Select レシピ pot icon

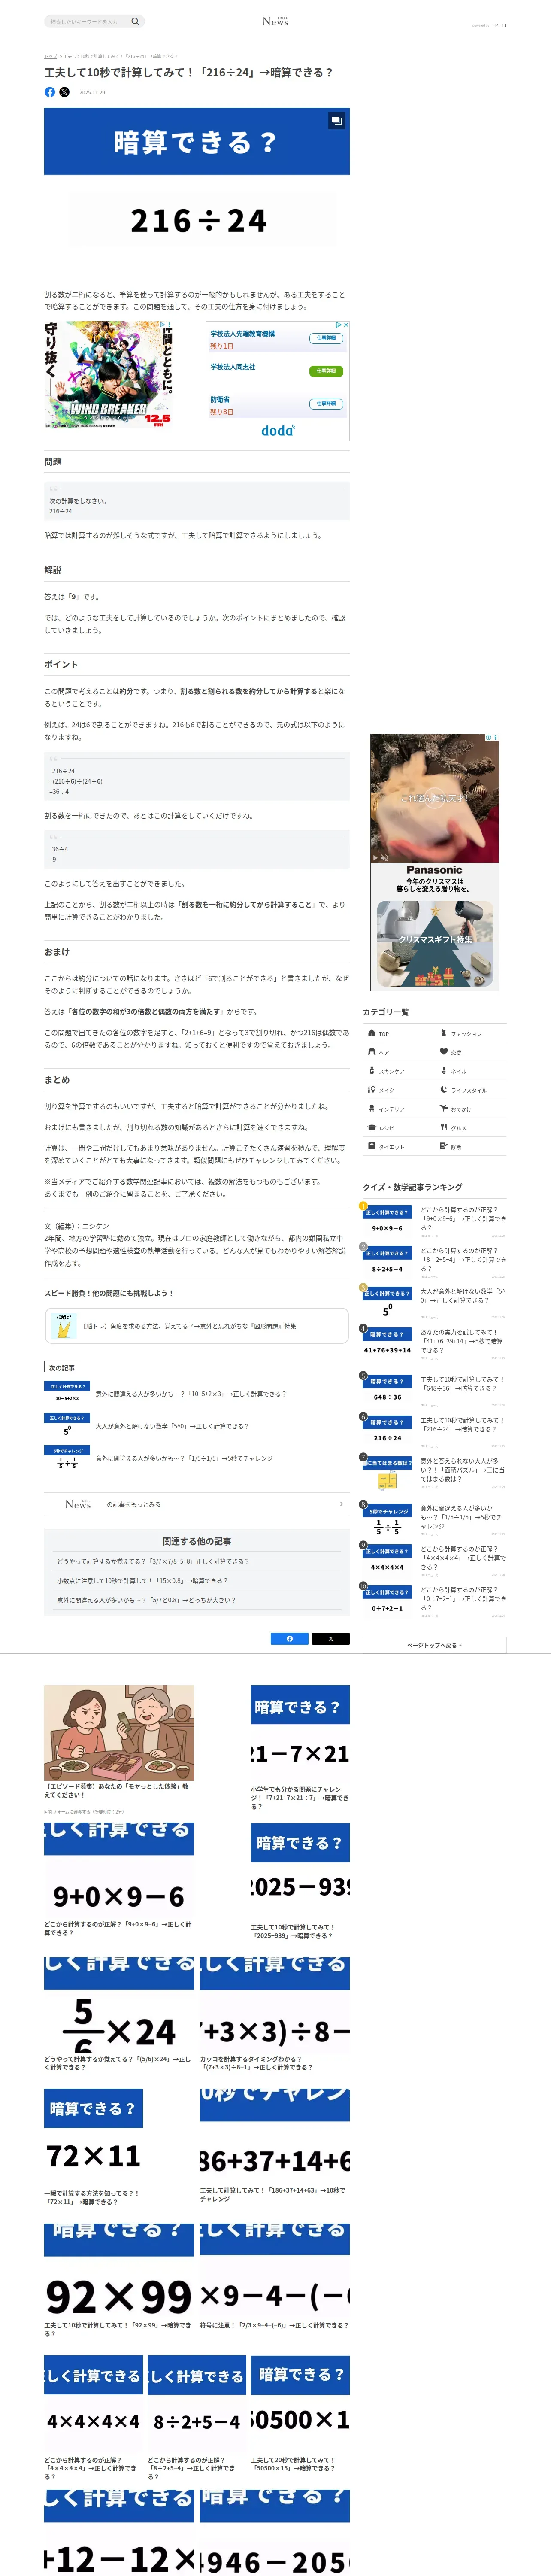coord(372,1128)
